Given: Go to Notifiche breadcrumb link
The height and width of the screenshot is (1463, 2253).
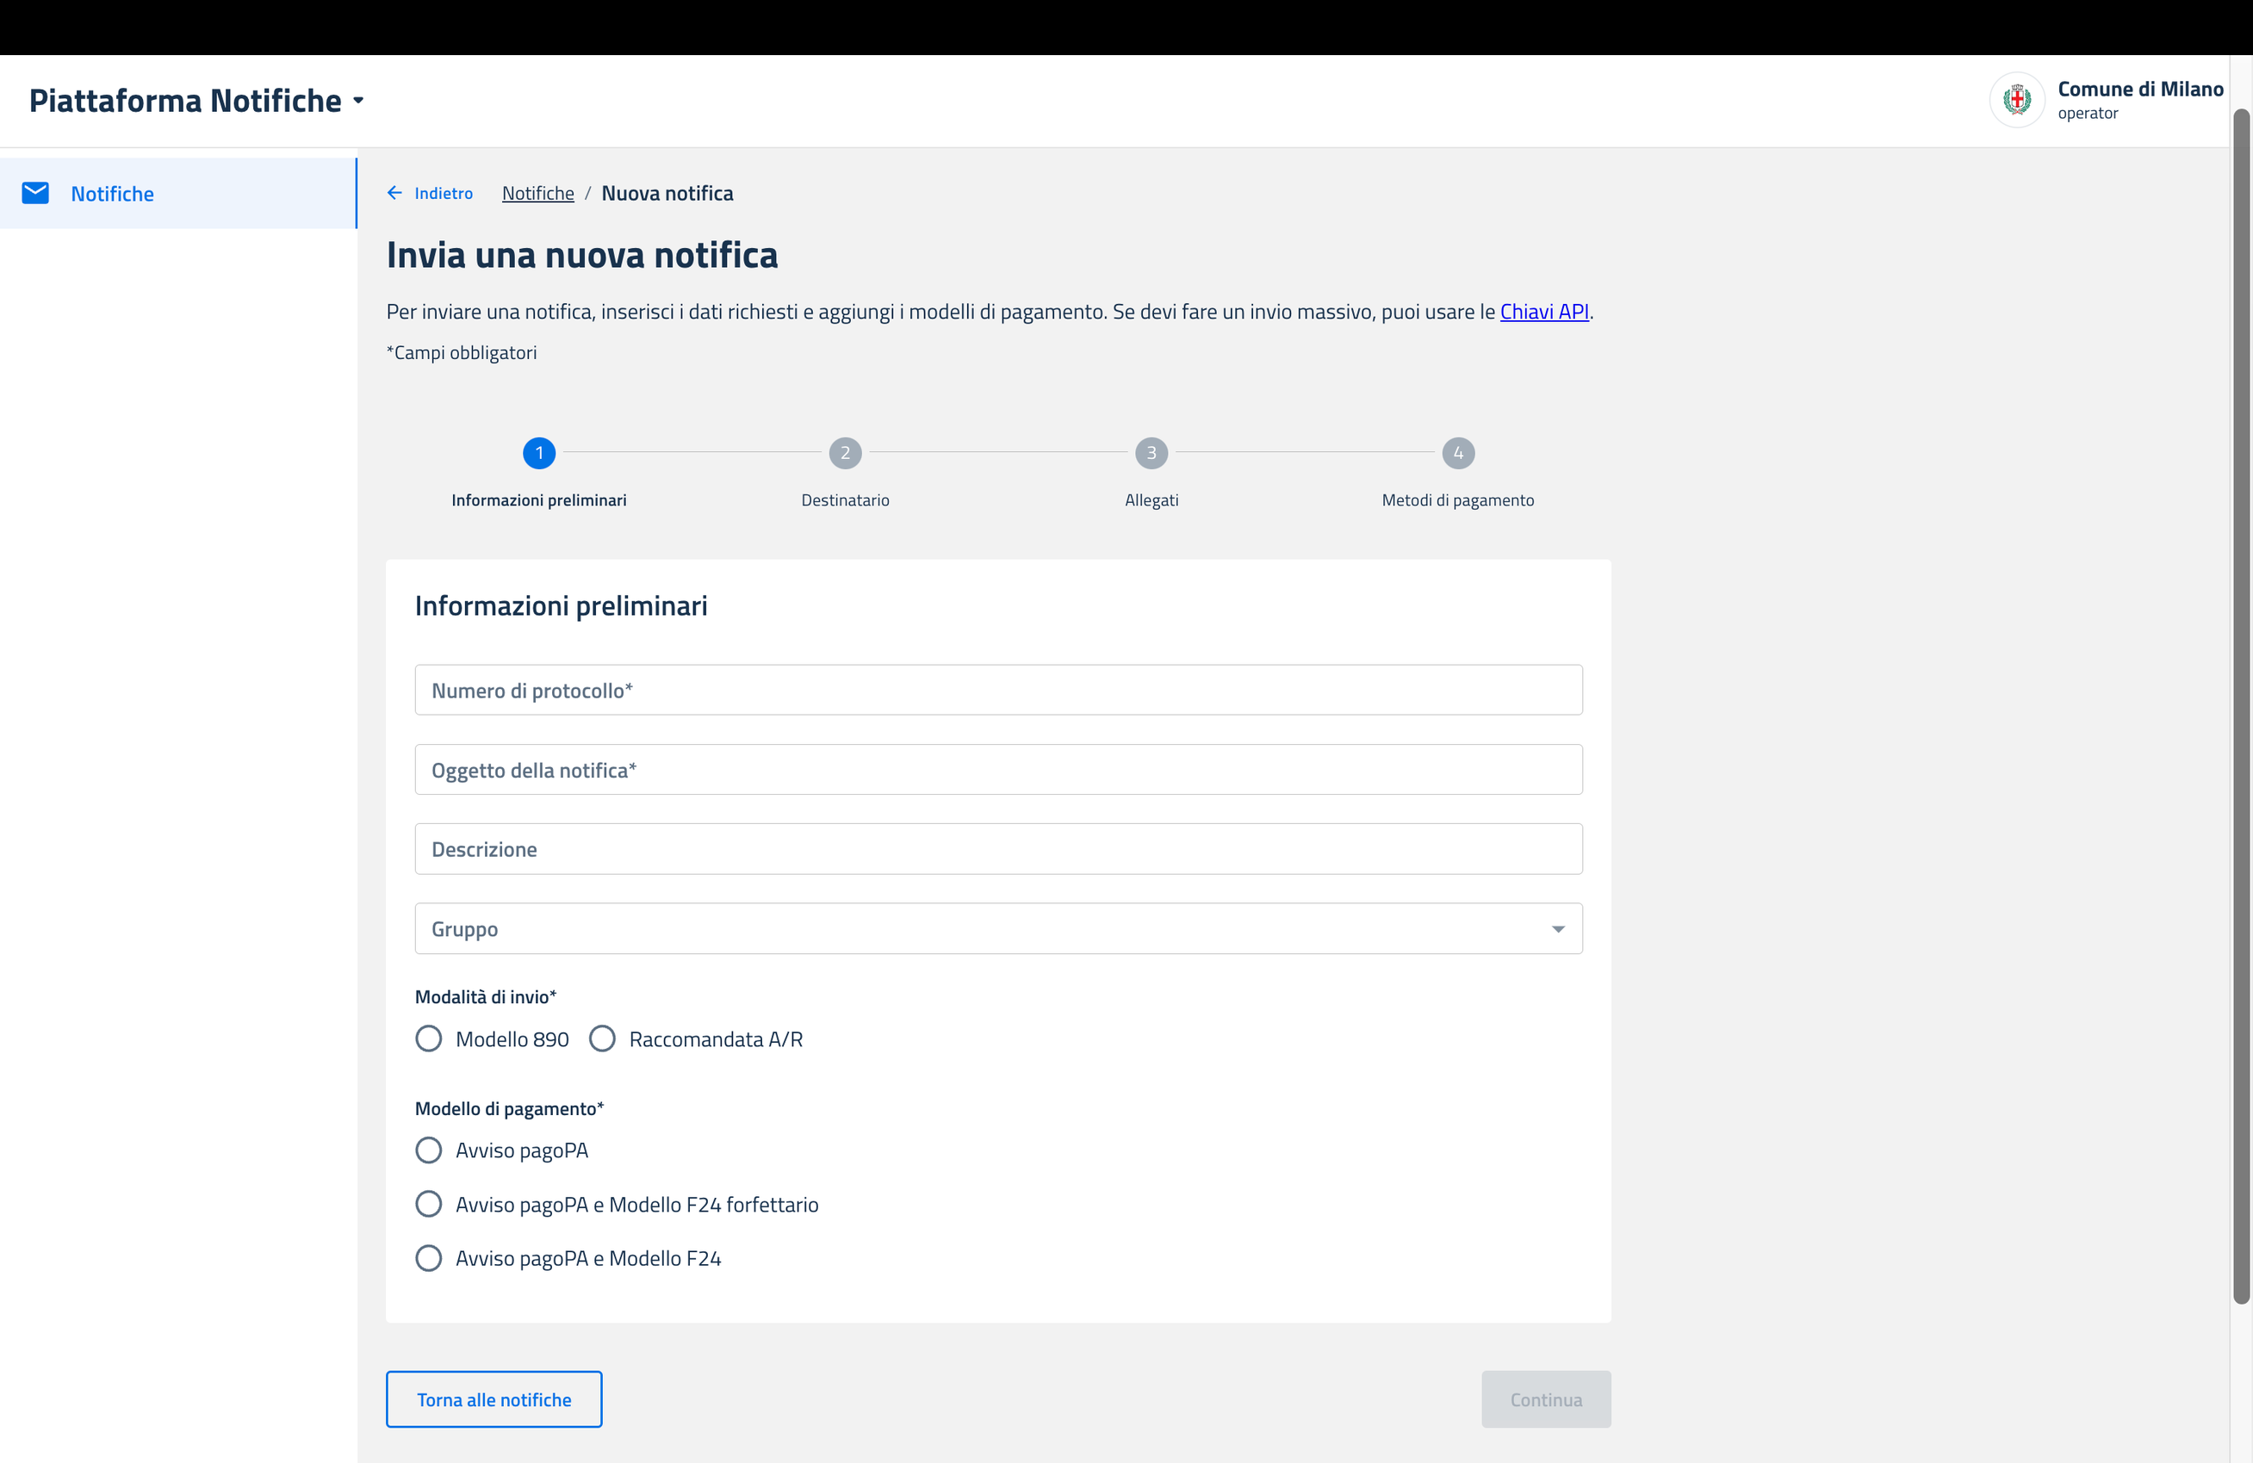Looking at the screenshot, I should coord(537,193).
